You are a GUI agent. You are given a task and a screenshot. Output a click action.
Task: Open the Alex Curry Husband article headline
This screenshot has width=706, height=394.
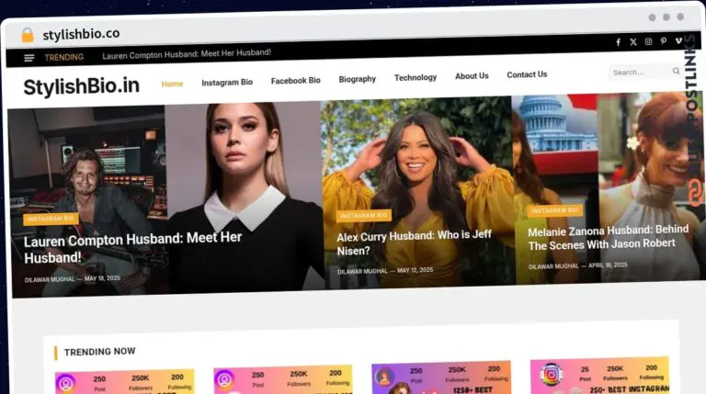[414, 242]
